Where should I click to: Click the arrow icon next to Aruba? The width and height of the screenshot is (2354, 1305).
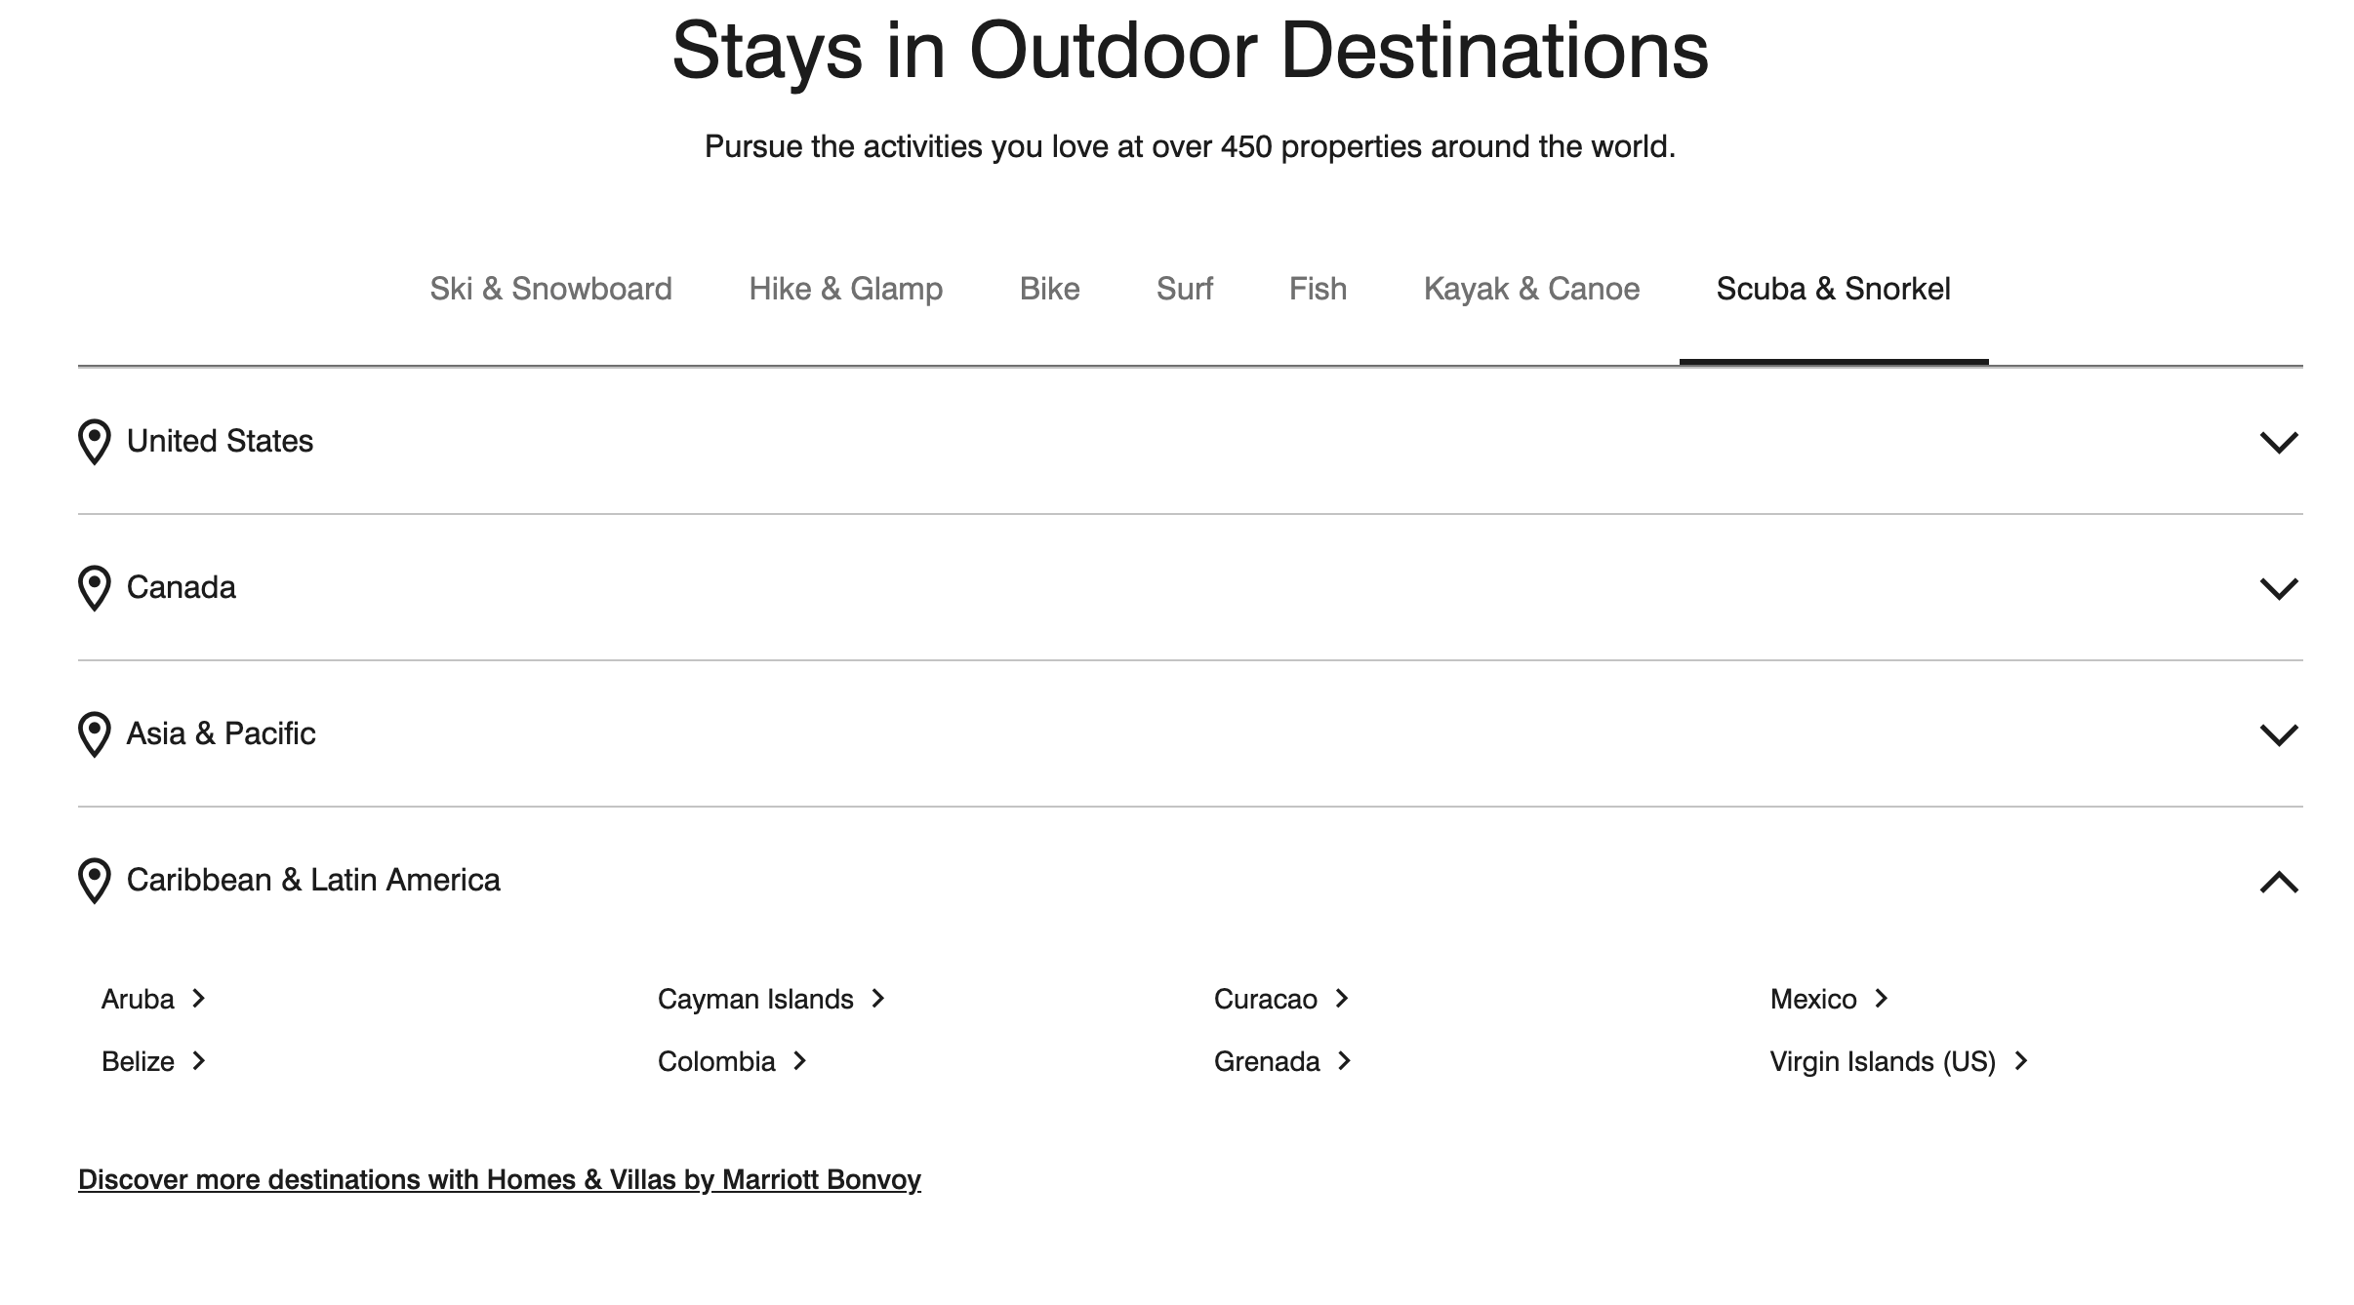tap(199, 999)
